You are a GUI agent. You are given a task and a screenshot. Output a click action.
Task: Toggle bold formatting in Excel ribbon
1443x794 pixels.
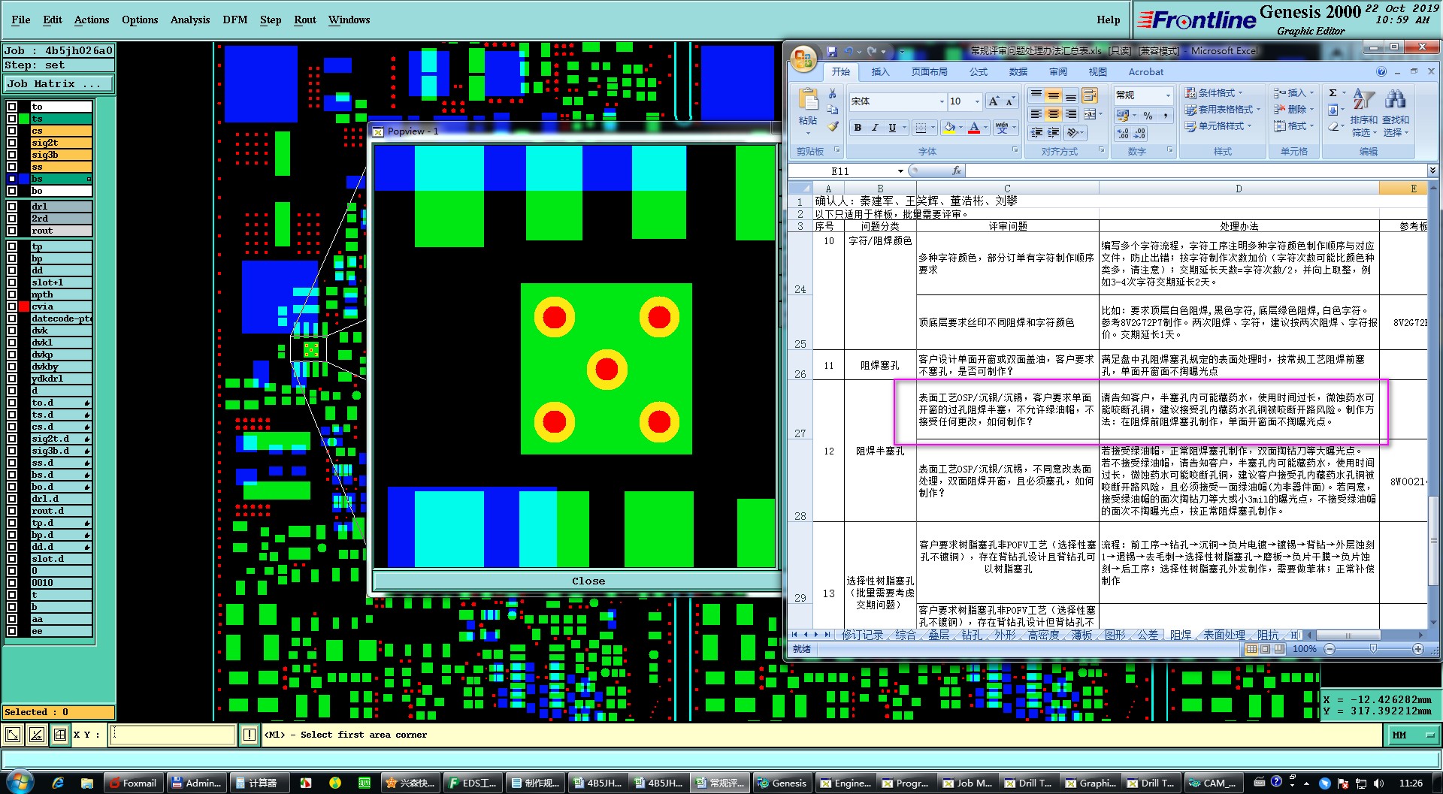(x=858, y=128)
